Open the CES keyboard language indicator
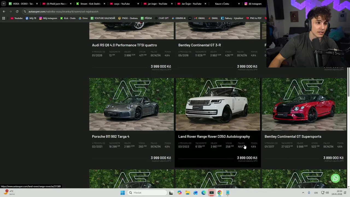This screenshot has height=197, width=350. 316,193
